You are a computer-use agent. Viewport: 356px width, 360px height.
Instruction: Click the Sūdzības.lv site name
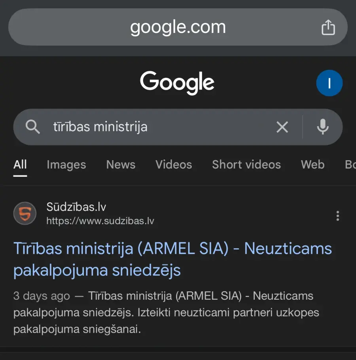click(76, 207)
